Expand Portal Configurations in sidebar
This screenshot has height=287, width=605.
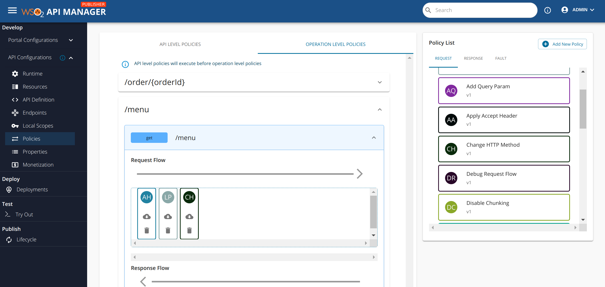[71, 40]
